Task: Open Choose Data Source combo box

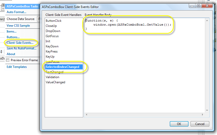Action: (38, 19)
